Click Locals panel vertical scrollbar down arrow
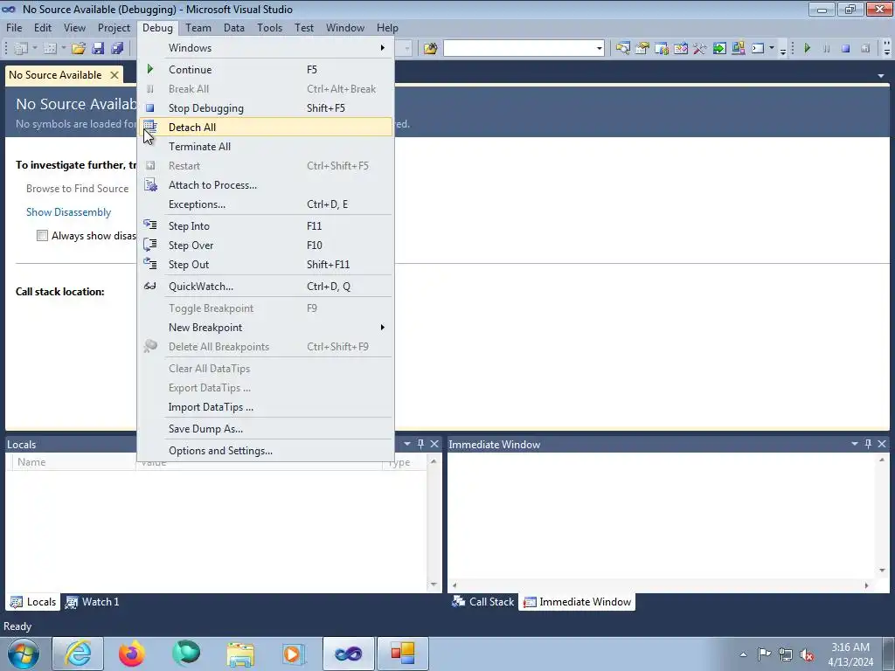The image size is (895, 671). [434, 585]
